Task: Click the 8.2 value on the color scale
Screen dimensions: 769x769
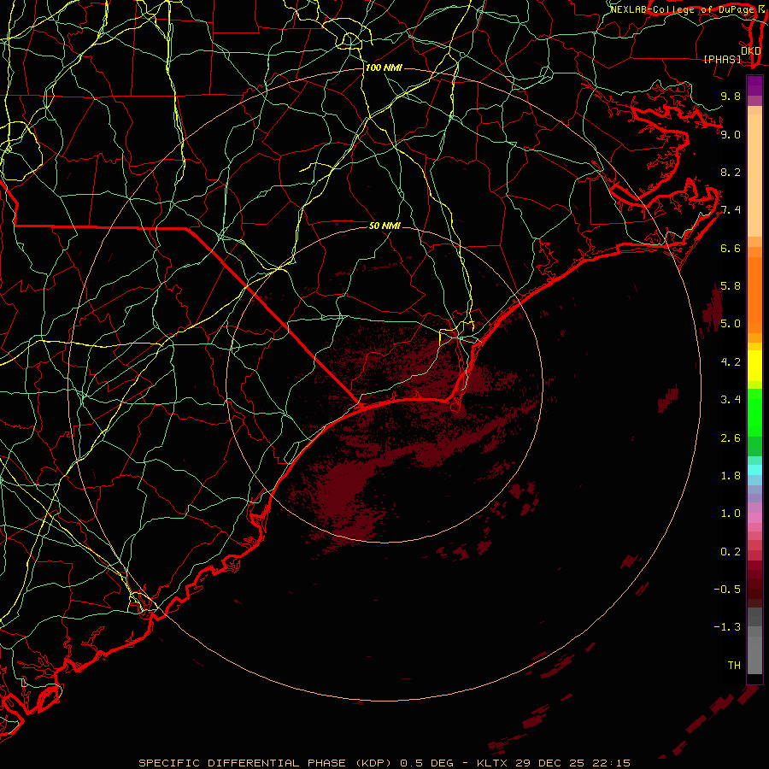Action: point(731,172)
